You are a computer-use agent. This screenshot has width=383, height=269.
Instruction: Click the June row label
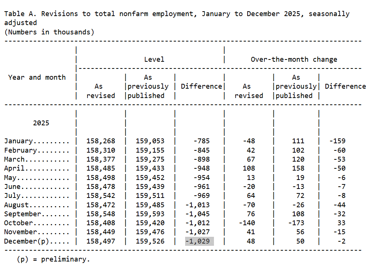(x=36, y=187)
